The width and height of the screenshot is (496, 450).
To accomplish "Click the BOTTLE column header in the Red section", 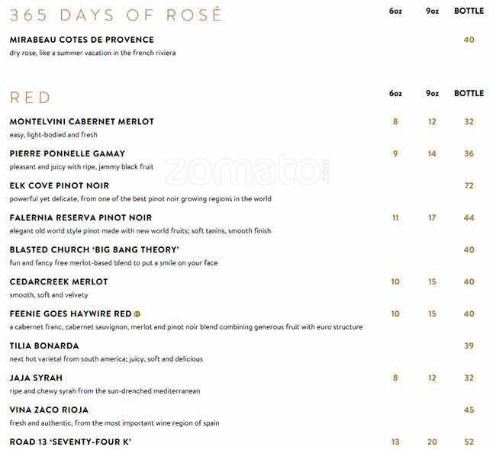I will pyautogui.click(x=469, y=94).
